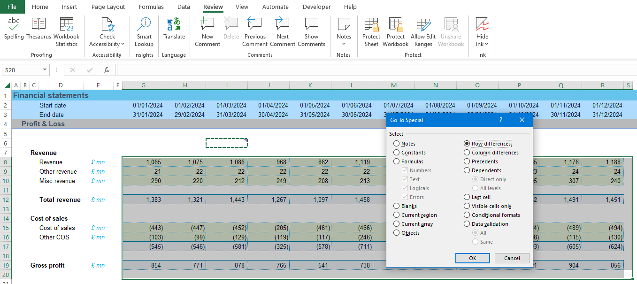Open Workbook Statistics
Screen dimensions: 637x284
pos(67,31)
